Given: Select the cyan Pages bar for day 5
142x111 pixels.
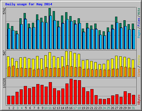Looking at the screenshot, I should (x=26, y=34).
